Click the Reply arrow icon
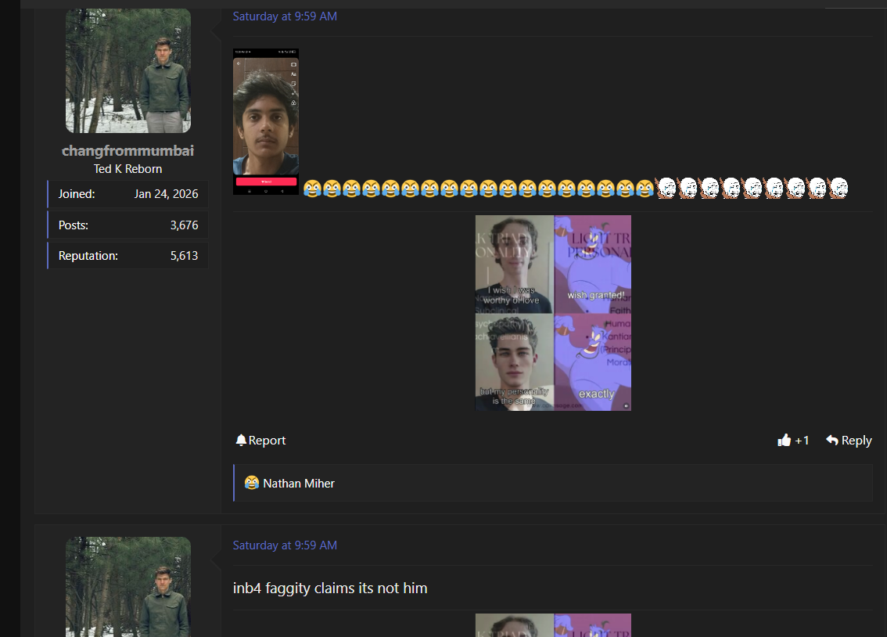887x637 pixels. click(x=831, y=440)
